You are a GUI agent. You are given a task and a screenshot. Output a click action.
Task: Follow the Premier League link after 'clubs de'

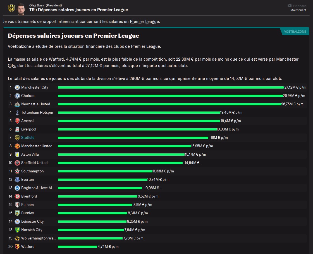[145, 46]
